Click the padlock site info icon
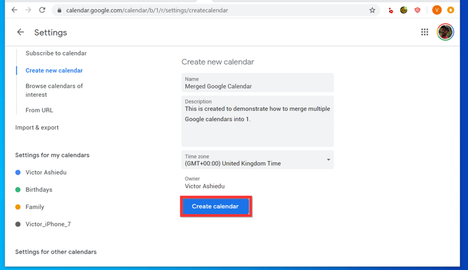 point(60,11)
